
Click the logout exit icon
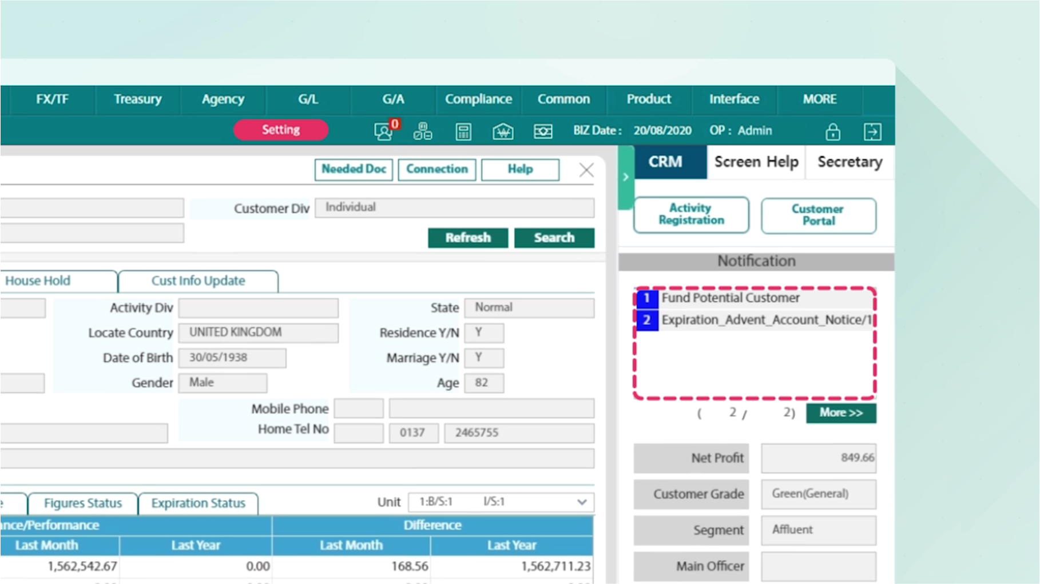pyautogui.click(x=872, y=131)
